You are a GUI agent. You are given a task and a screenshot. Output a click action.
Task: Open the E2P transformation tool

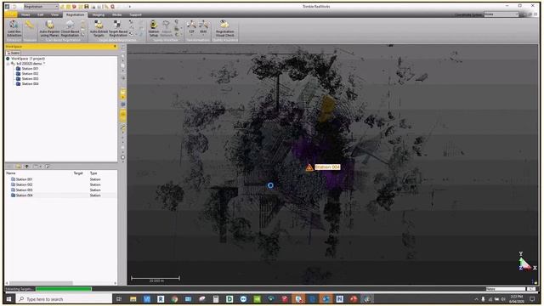click(191, 27)
